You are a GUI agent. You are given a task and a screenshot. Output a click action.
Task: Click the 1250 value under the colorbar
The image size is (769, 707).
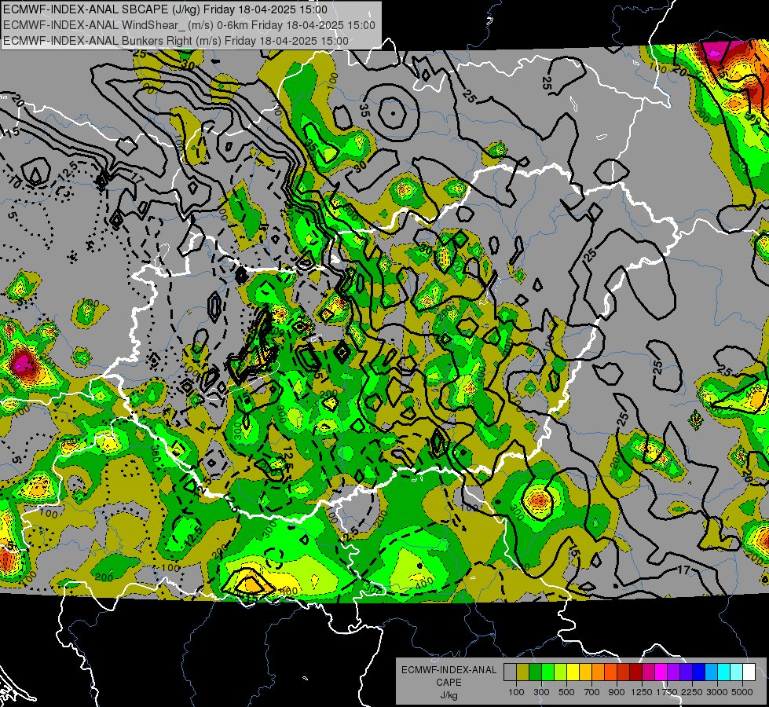642,692
